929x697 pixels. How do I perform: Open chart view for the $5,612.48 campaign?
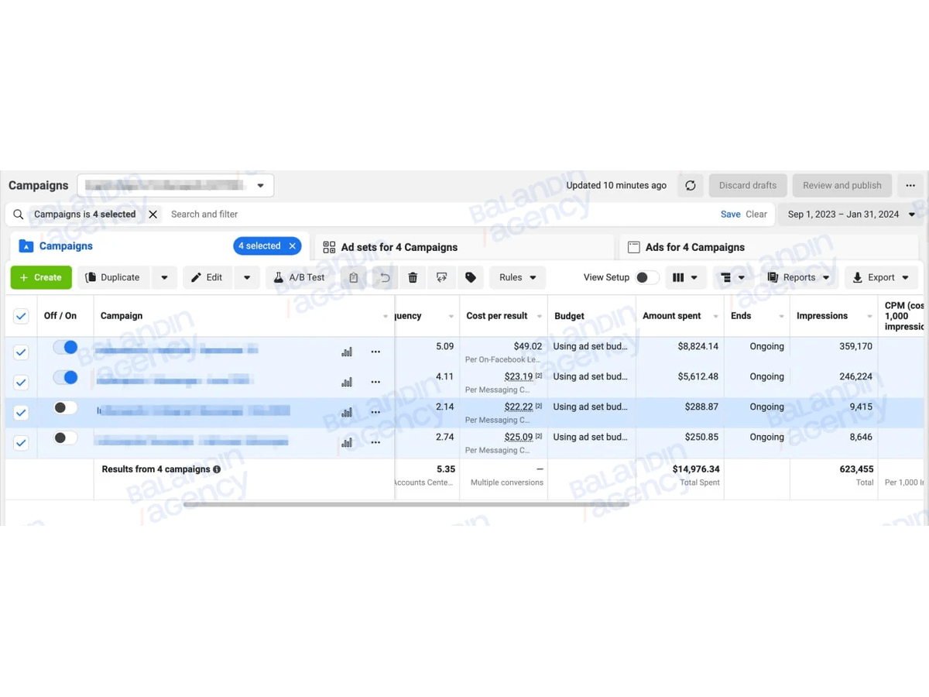pyautogui.click(x=347, y=382)
